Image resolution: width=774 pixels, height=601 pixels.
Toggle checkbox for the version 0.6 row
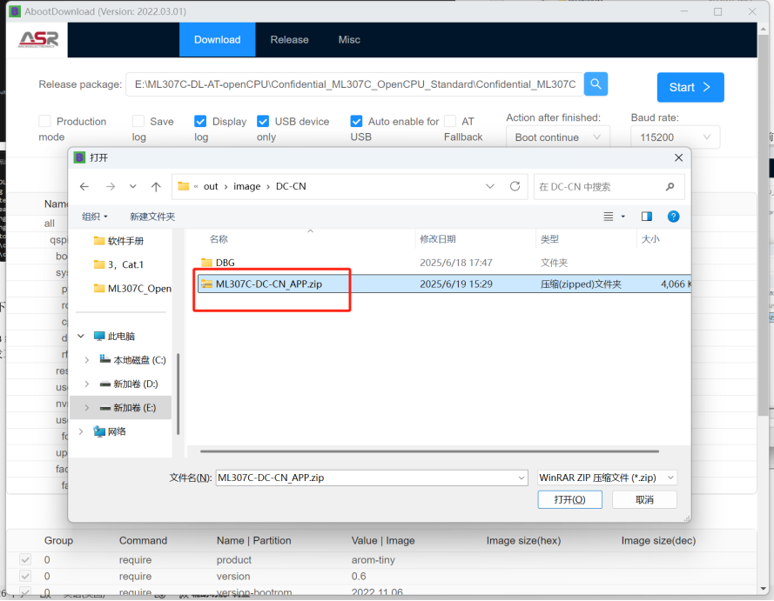25,577
